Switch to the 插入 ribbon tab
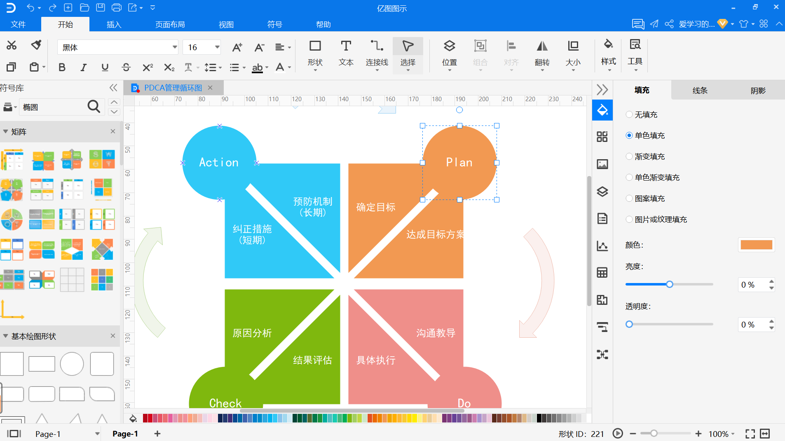Viewport: 785px width, 441px height. pos(114,24)
